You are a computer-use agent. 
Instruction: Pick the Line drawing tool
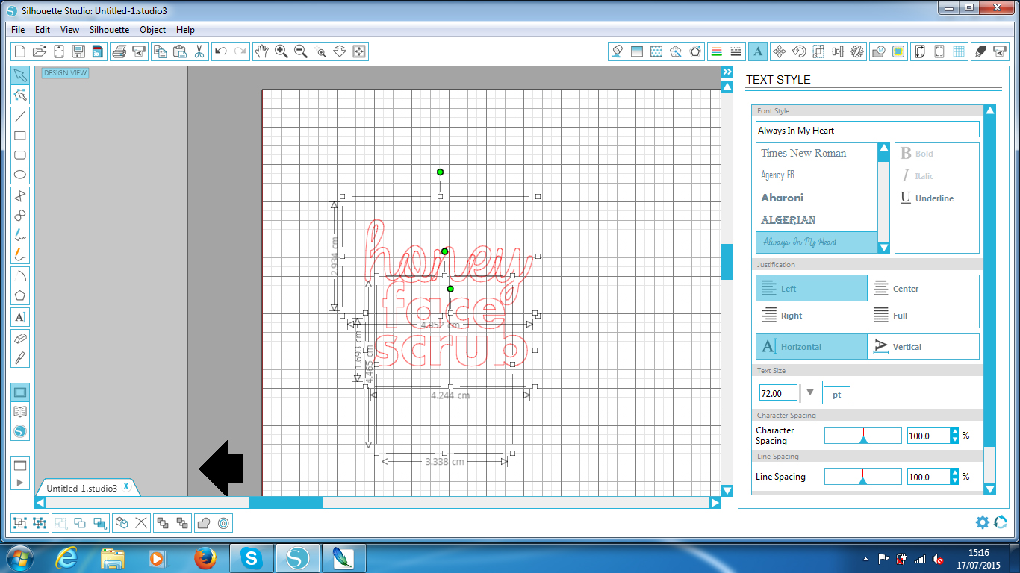[20, 116]
